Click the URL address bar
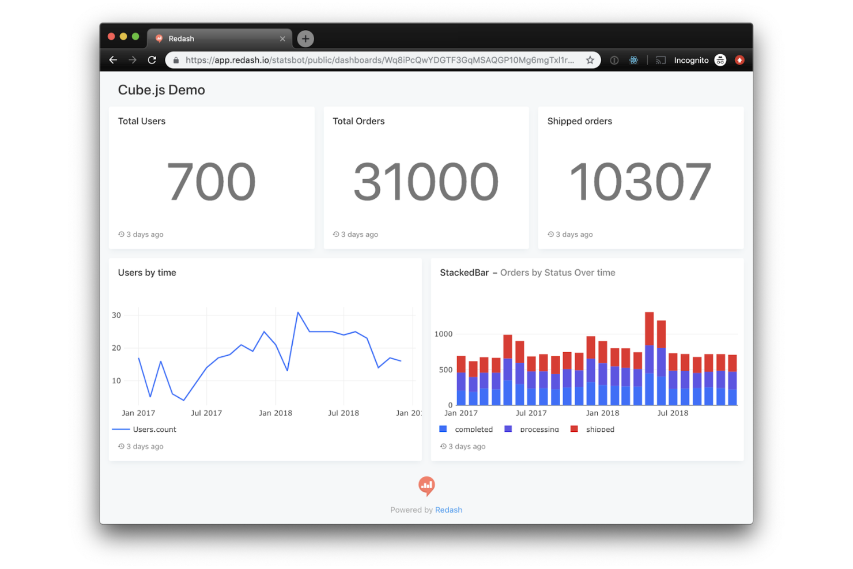853x569 pixels. pos(379,60)
